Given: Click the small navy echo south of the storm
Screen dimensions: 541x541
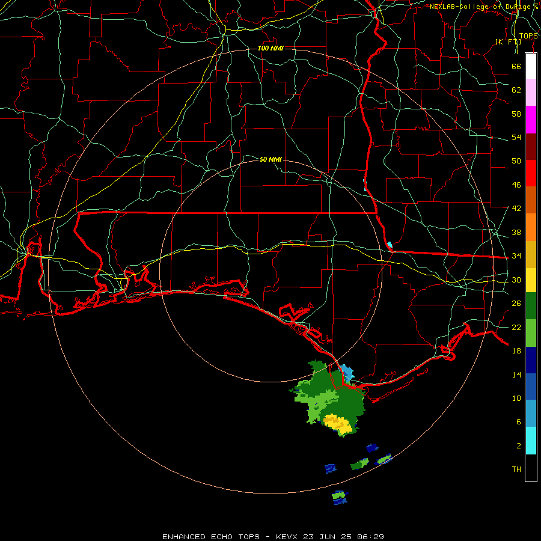Looking at the screenshot, I should [372, 448].
